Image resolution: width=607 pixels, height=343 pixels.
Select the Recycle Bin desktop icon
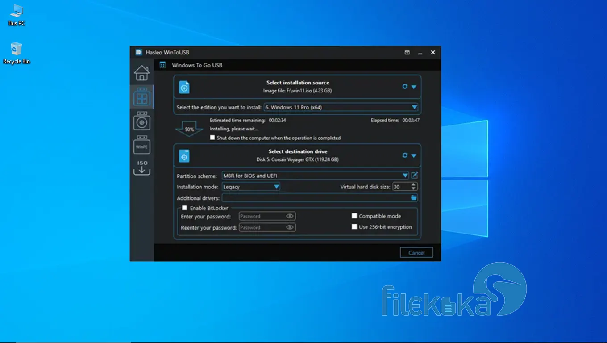17,53
